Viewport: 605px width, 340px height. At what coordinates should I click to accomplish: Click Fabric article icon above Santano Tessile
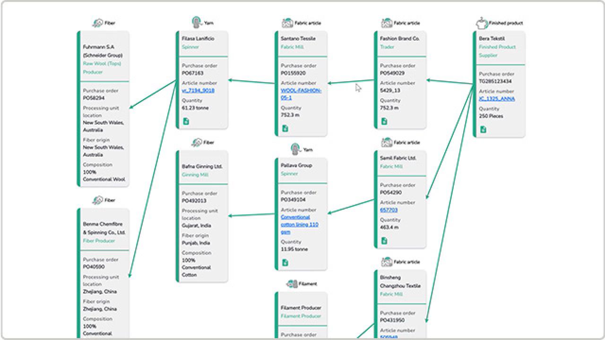287,23
